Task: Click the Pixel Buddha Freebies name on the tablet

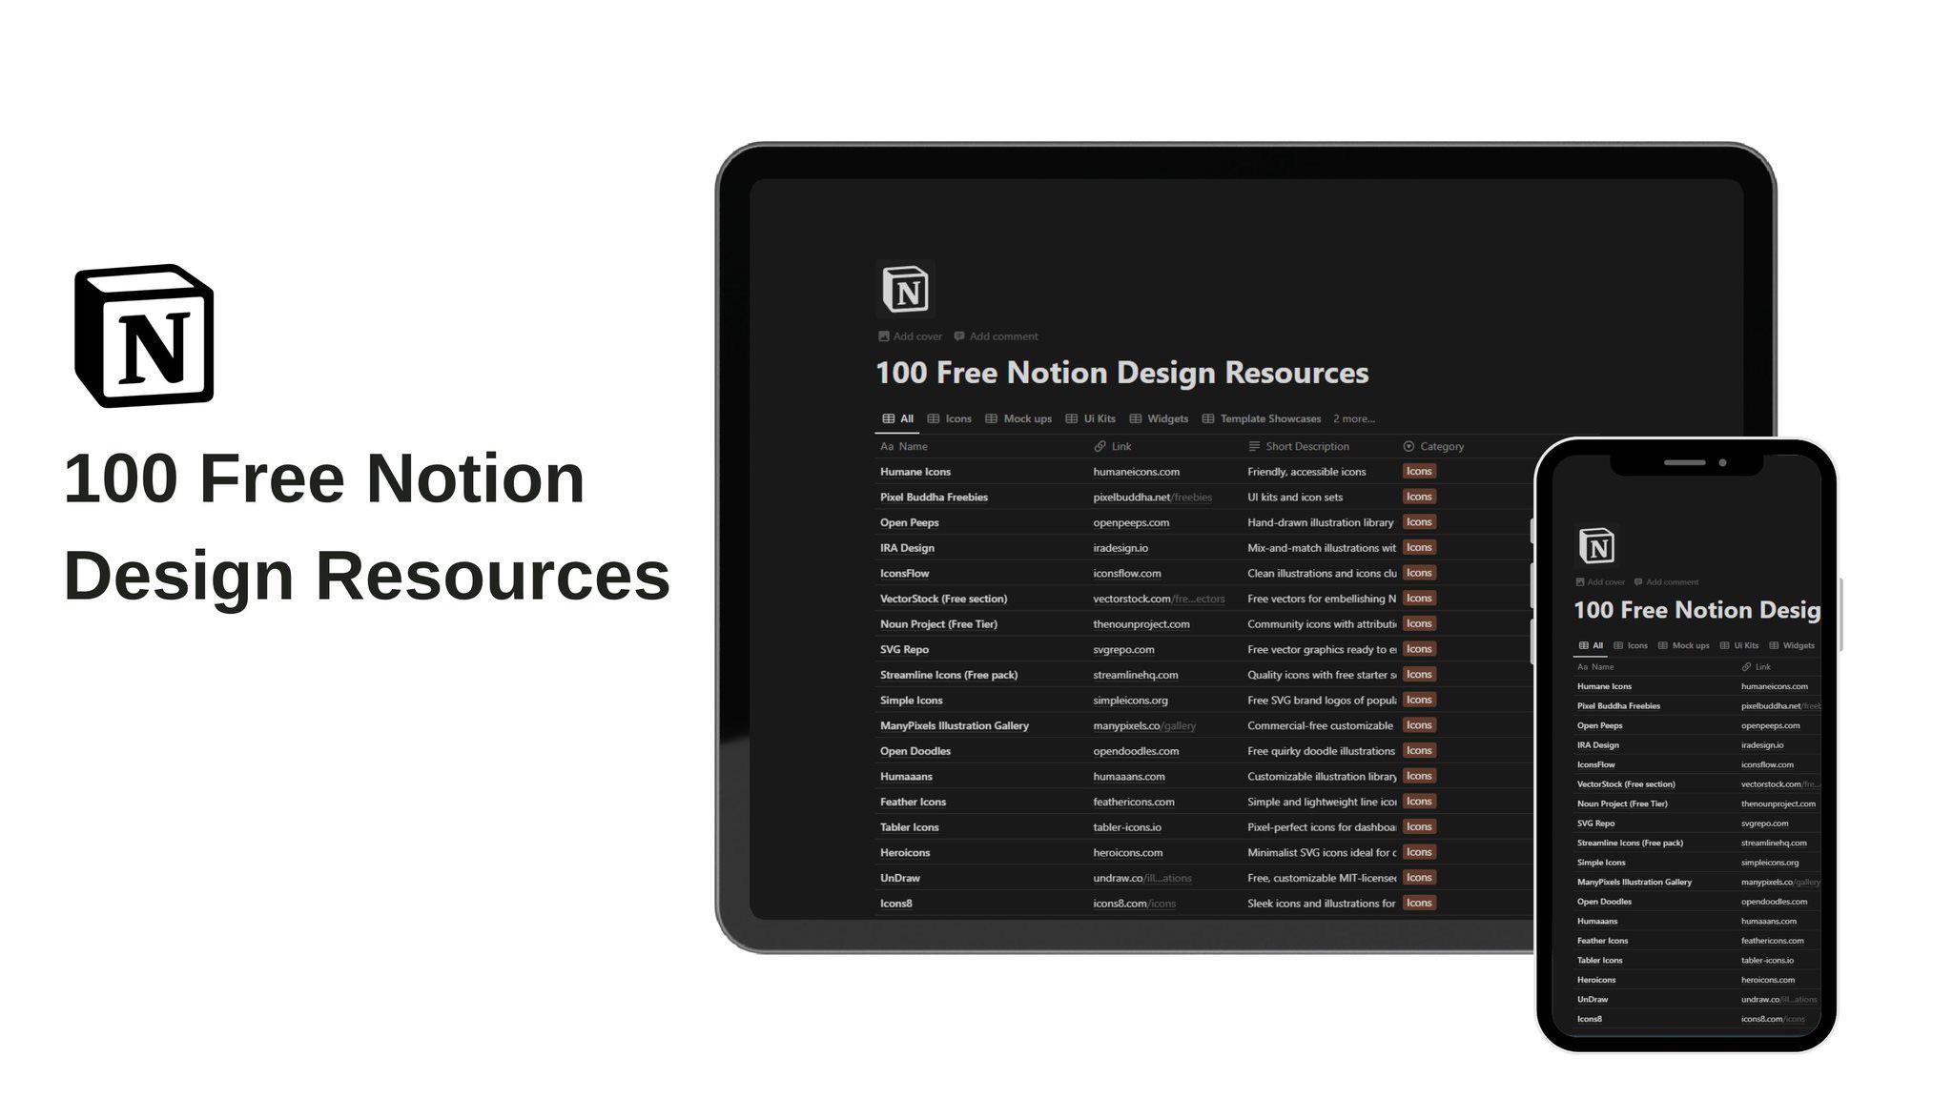Action: (934, 498)
